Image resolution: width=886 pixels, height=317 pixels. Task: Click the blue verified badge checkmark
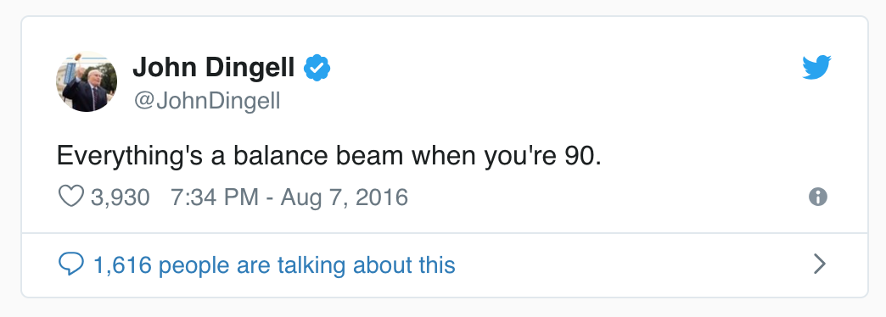point(317,69)
